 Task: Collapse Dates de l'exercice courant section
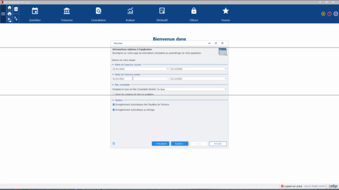coord(113,64)
